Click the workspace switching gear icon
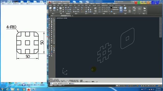 [x=149, y=86]
